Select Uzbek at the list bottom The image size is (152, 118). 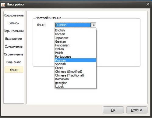pos(76,87)
